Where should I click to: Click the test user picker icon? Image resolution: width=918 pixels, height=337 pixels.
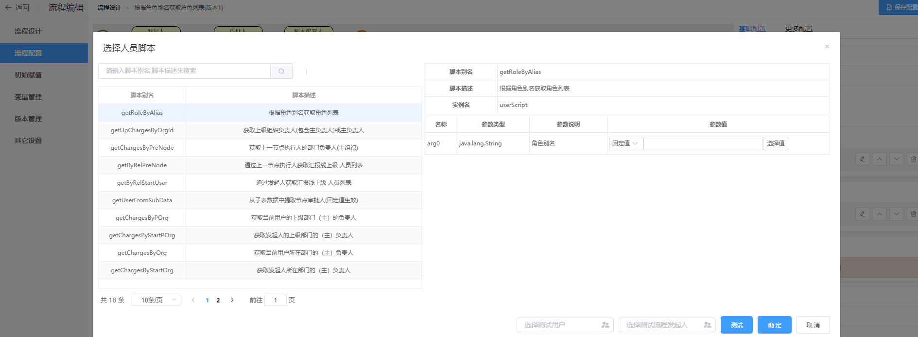(605, 325)
